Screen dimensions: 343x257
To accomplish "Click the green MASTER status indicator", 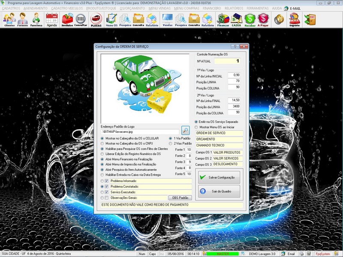I will [x=223, y=254].
